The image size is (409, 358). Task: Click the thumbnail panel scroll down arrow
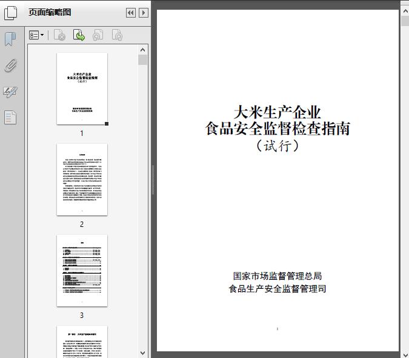tap(142, 353)
